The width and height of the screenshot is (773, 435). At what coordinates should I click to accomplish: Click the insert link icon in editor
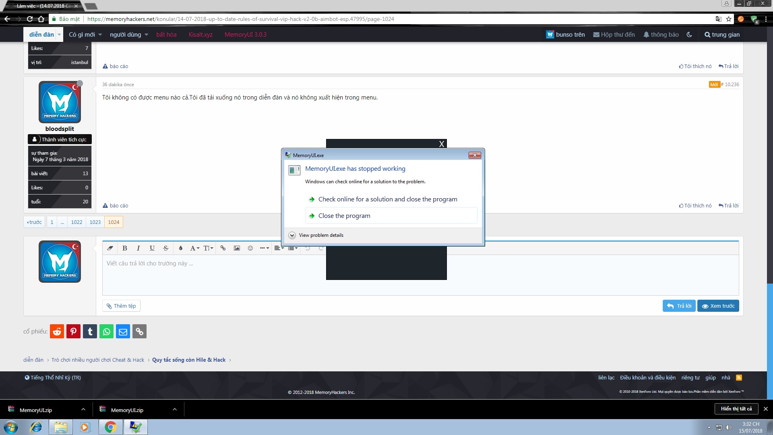(223, 248)
